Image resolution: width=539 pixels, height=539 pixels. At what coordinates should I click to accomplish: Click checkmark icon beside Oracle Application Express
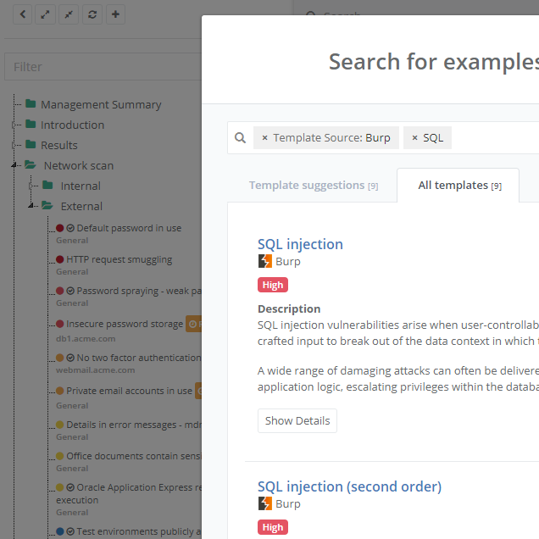click(x=70, y=487)
